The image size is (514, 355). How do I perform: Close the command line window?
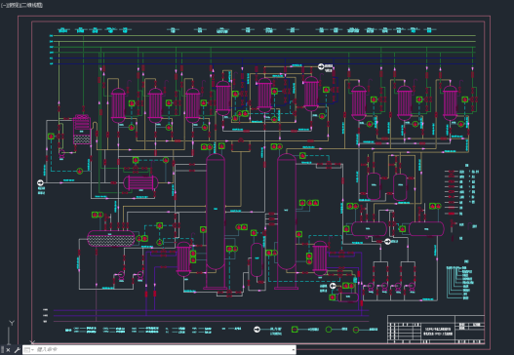pyautogui.click(x=8, y=350)
